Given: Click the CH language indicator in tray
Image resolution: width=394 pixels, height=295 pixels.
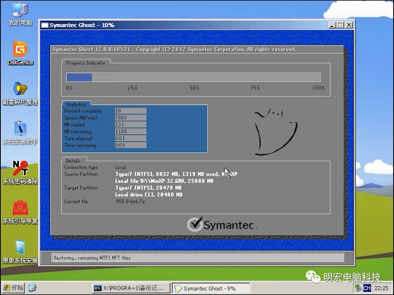Looking at the screenshot, I should point(367,288).
